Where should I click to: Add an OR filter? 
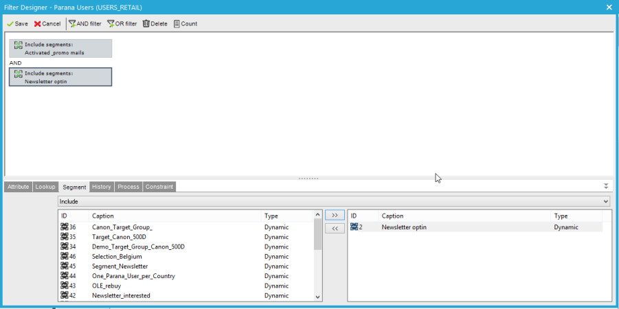(x=111, y=24)
